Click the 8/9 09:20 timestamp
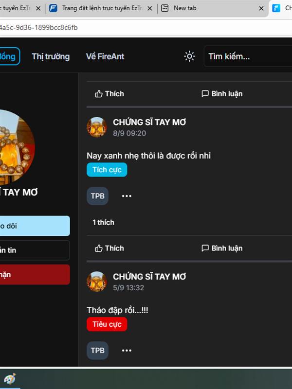This screenshot has height=389, width=292. pos(129,133)
